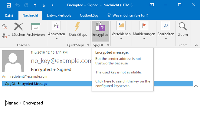This screenshot has width=200, height=121.
Task: Switch to the Entwicklertools tab
Action: (59, 15)
